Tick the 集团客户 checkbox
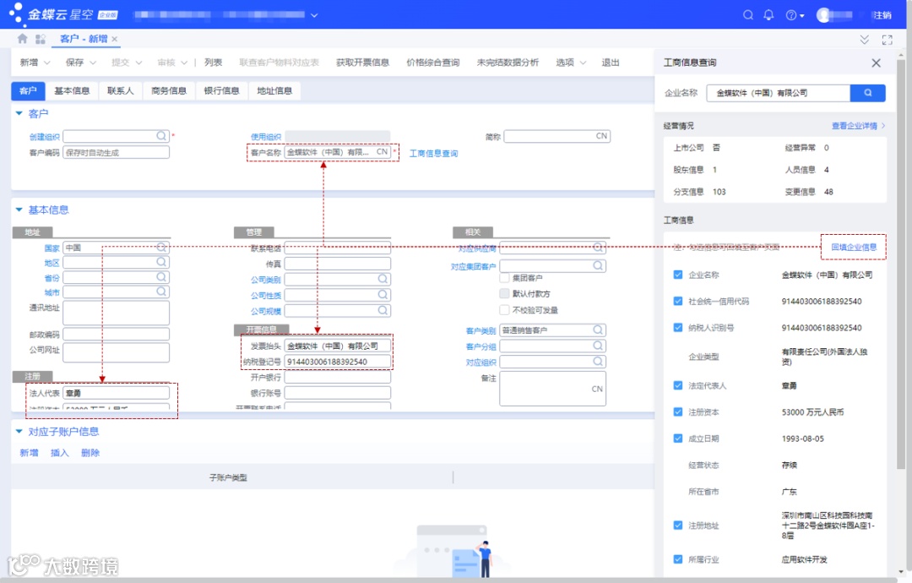912x583 pixels. pyautogui.click(x=504, y=277)
